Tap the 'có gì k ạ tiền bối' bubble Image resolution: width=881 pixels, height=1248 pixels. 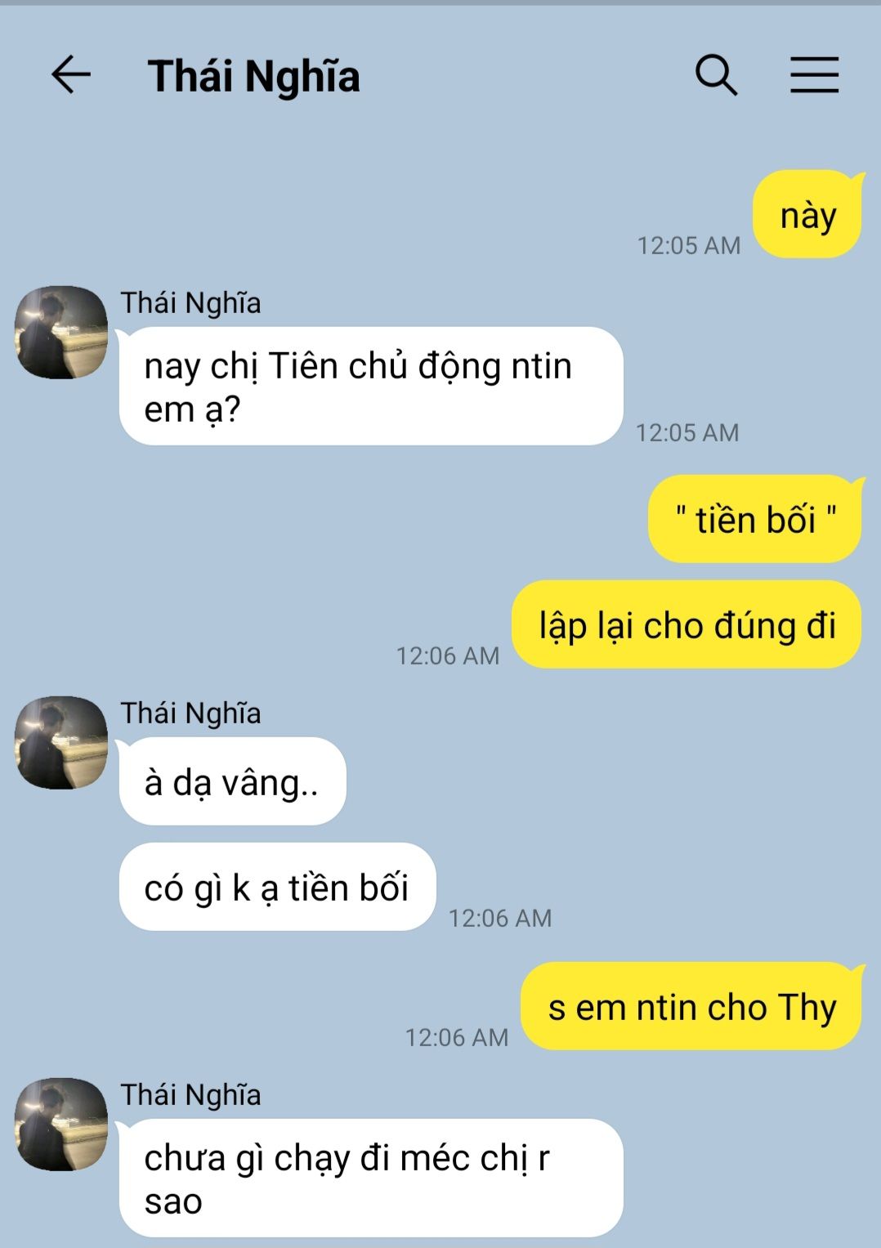(x=277, y=887)
